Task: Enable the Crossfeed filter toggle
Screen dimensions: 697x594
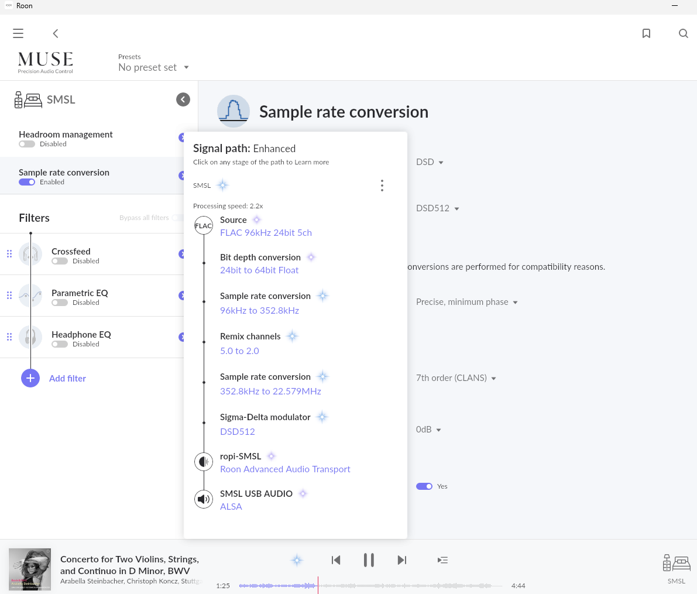Action: click(60, 261)
